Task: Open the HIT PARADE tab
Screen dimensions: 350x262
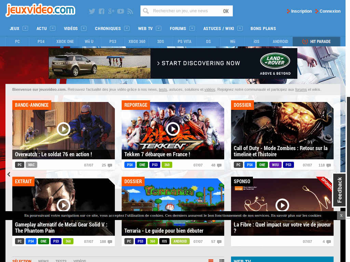Action: [317, 41]
